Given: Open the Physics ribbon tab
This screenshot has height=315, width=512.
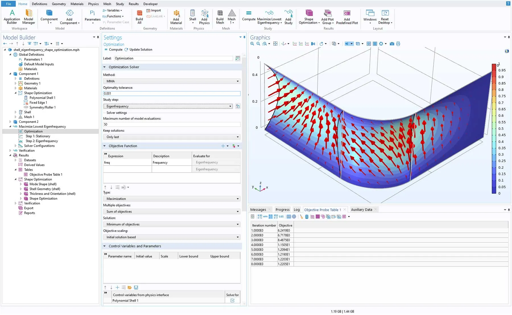Looking at the screenshot, I should (x=93, y=4).
